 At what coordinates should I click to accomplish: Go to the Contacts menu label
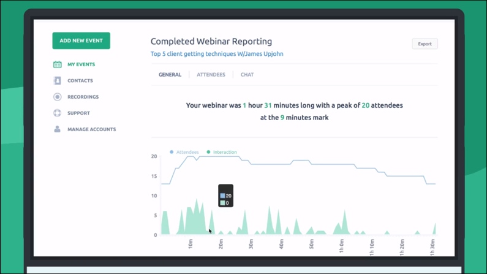80,80
